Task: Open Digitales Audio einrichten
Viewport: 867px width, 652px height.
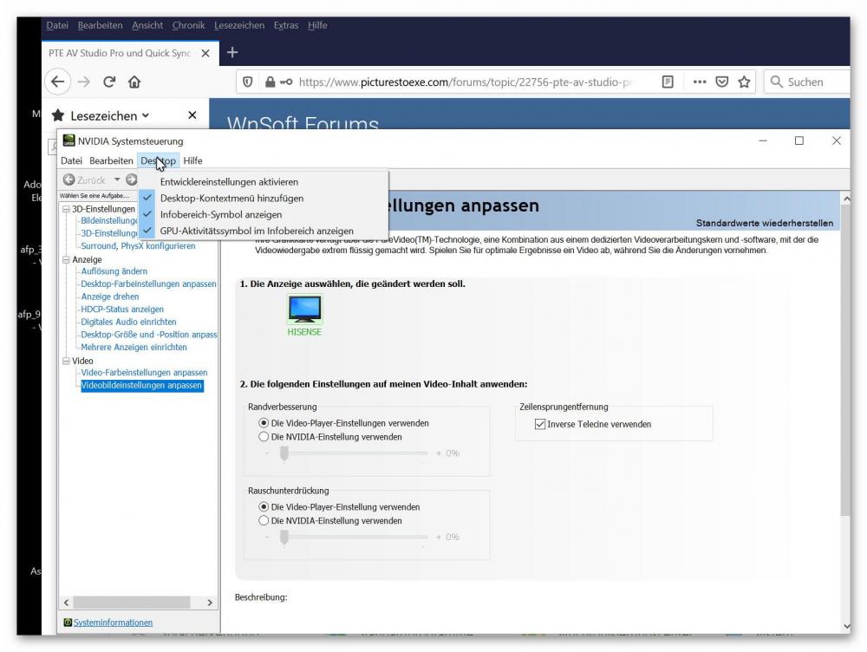Action: tap(128, 322)
